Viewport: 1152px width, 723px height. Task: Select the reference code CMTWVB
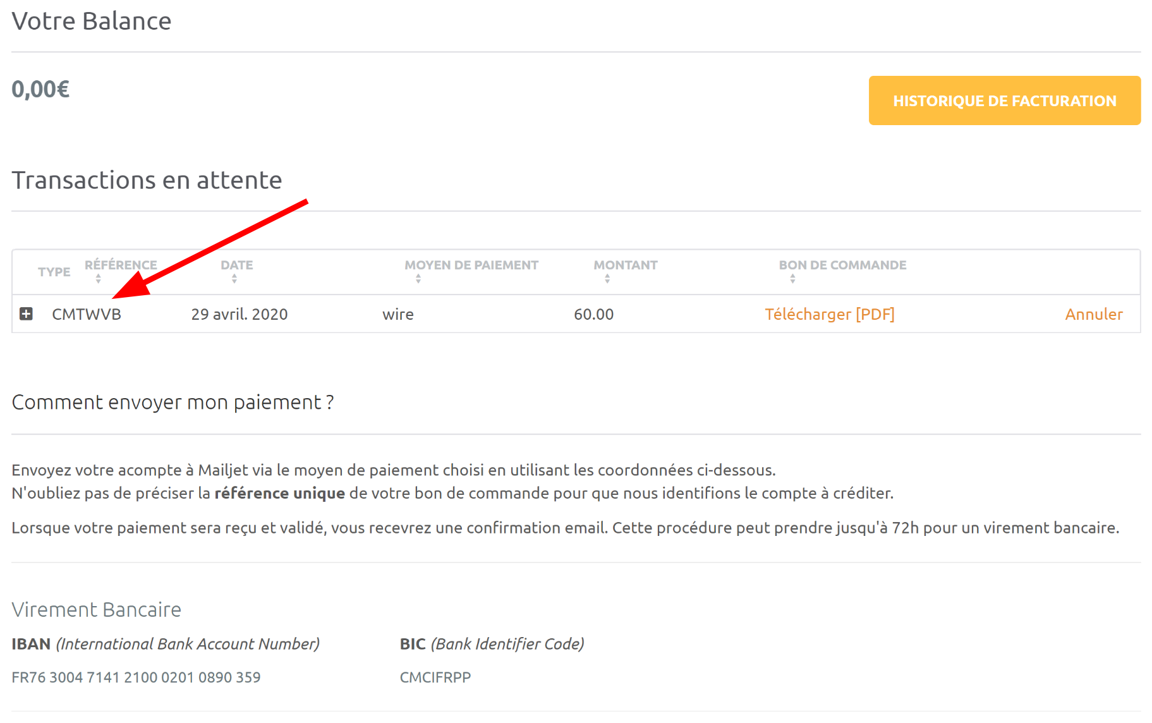coord(87,314)
